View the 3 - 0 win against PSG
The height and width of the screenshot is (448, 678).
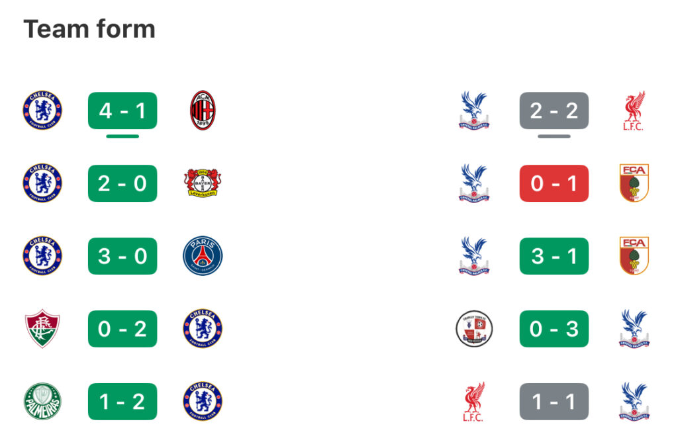pyautogui.click(x=122, y=255)
